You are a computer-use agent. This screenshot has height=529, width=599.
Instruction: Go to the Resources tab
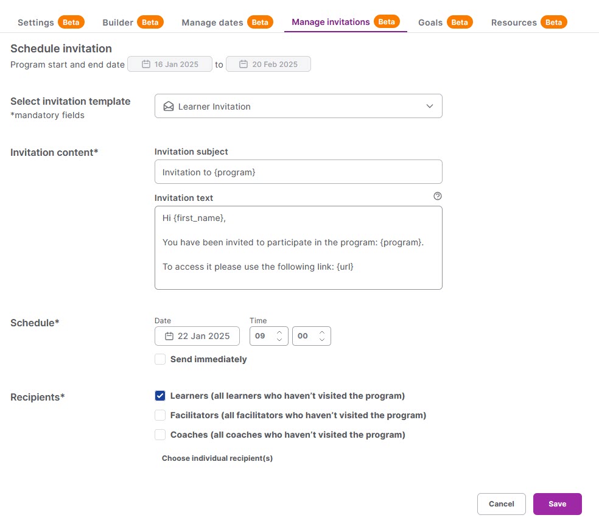coord(514,23)
